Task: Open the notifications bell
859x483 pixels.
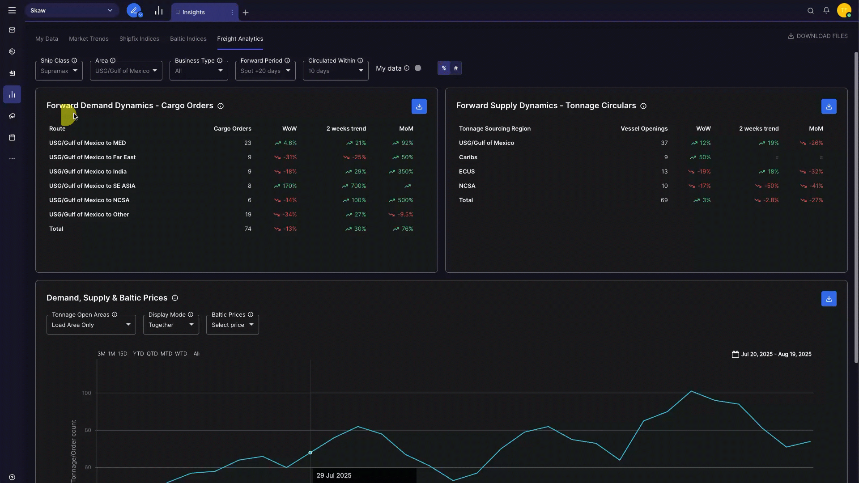Action: pyautogui.click(x=827, y=10)
